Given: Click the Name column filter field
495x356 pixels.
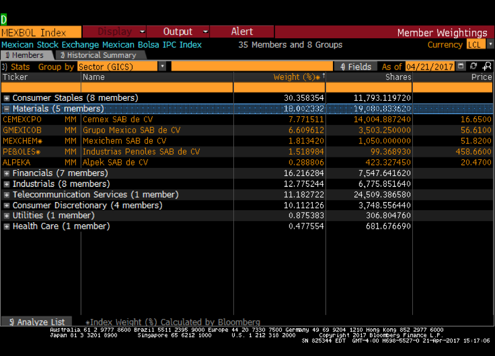Looking at the screenshot, I should click(157, 87).
